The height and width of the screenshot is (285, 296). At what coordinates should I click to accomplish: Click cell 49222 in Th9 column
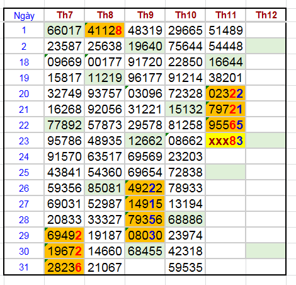[145, 188]
